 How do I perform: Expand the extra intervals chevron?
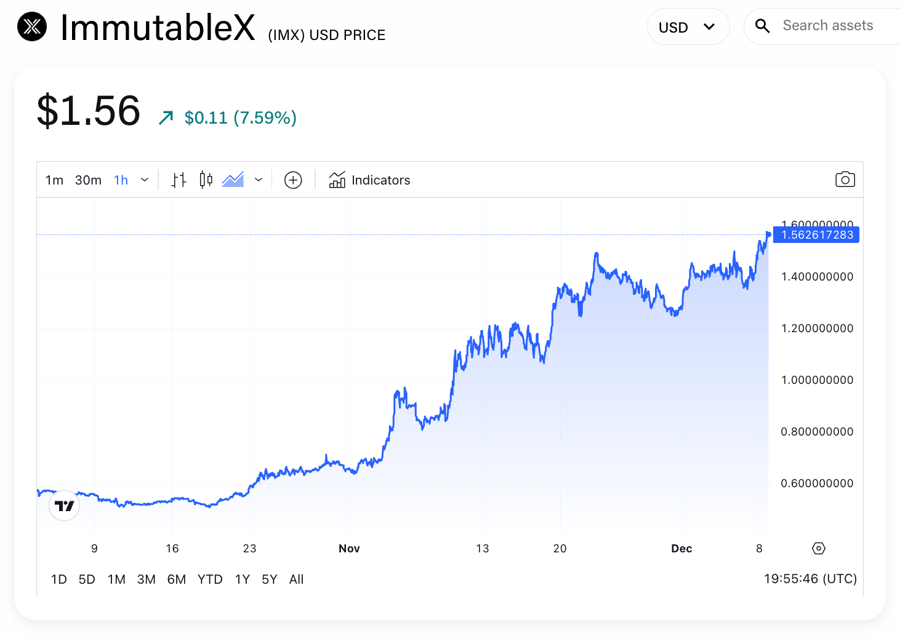[145, 180]
